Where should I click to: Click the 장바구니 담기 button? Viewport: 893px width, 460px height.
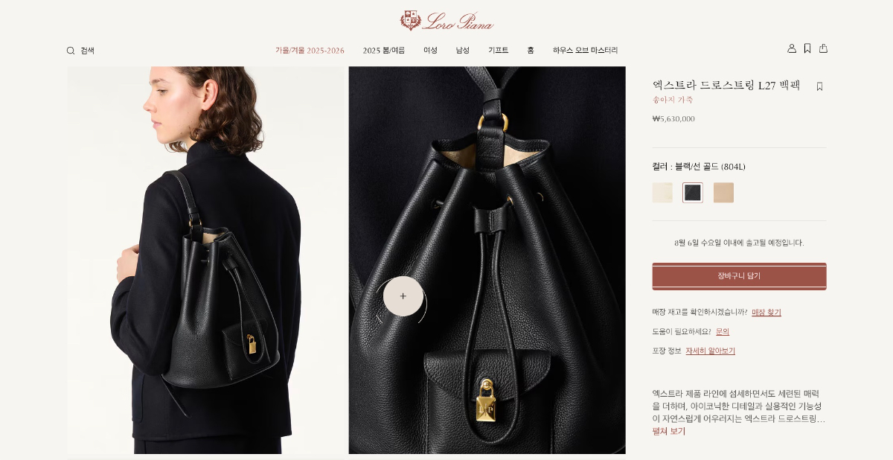point(739,276)
